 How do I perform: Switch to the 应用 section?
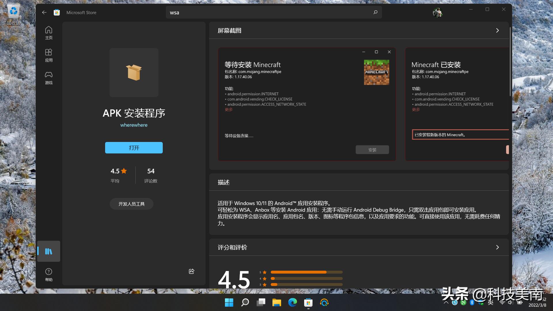[49, 55]
